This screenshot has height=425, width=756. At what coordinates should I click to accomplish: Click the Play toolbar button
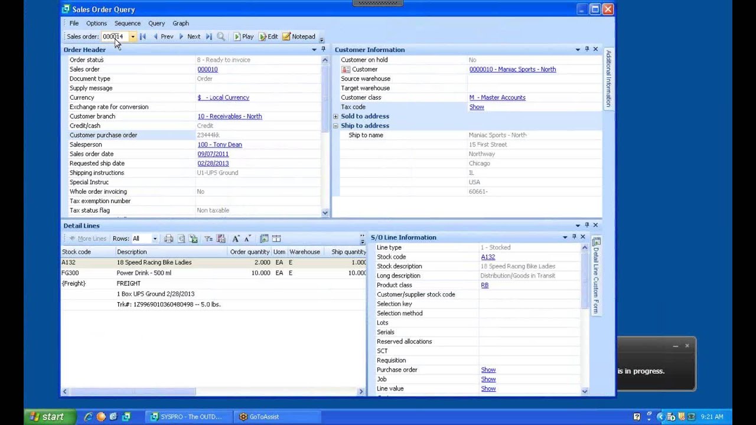[x=243, y=37]
